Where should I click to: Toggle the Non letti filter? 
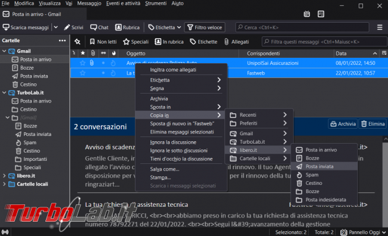103,42
